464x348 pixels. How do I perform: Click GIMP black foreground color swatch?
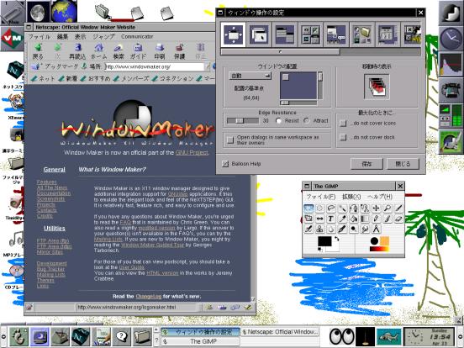pos(324,241)
